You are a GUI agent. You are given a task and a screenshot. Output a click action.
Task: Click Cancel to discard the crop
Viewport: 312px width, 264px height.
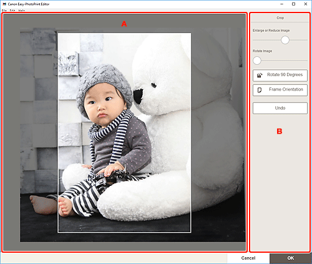click(x=248, y=258)
